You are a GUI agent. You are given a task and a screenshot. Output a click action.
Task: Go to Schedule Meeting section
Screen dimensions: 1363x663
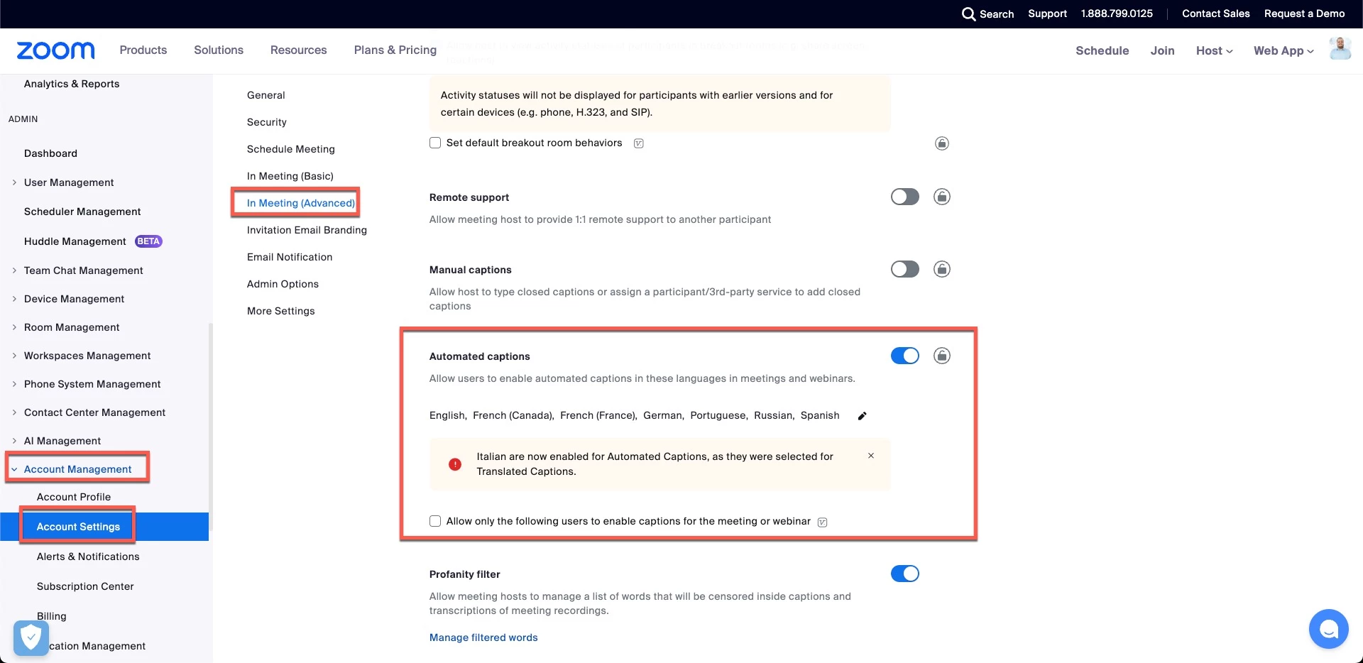click(291, 149)
